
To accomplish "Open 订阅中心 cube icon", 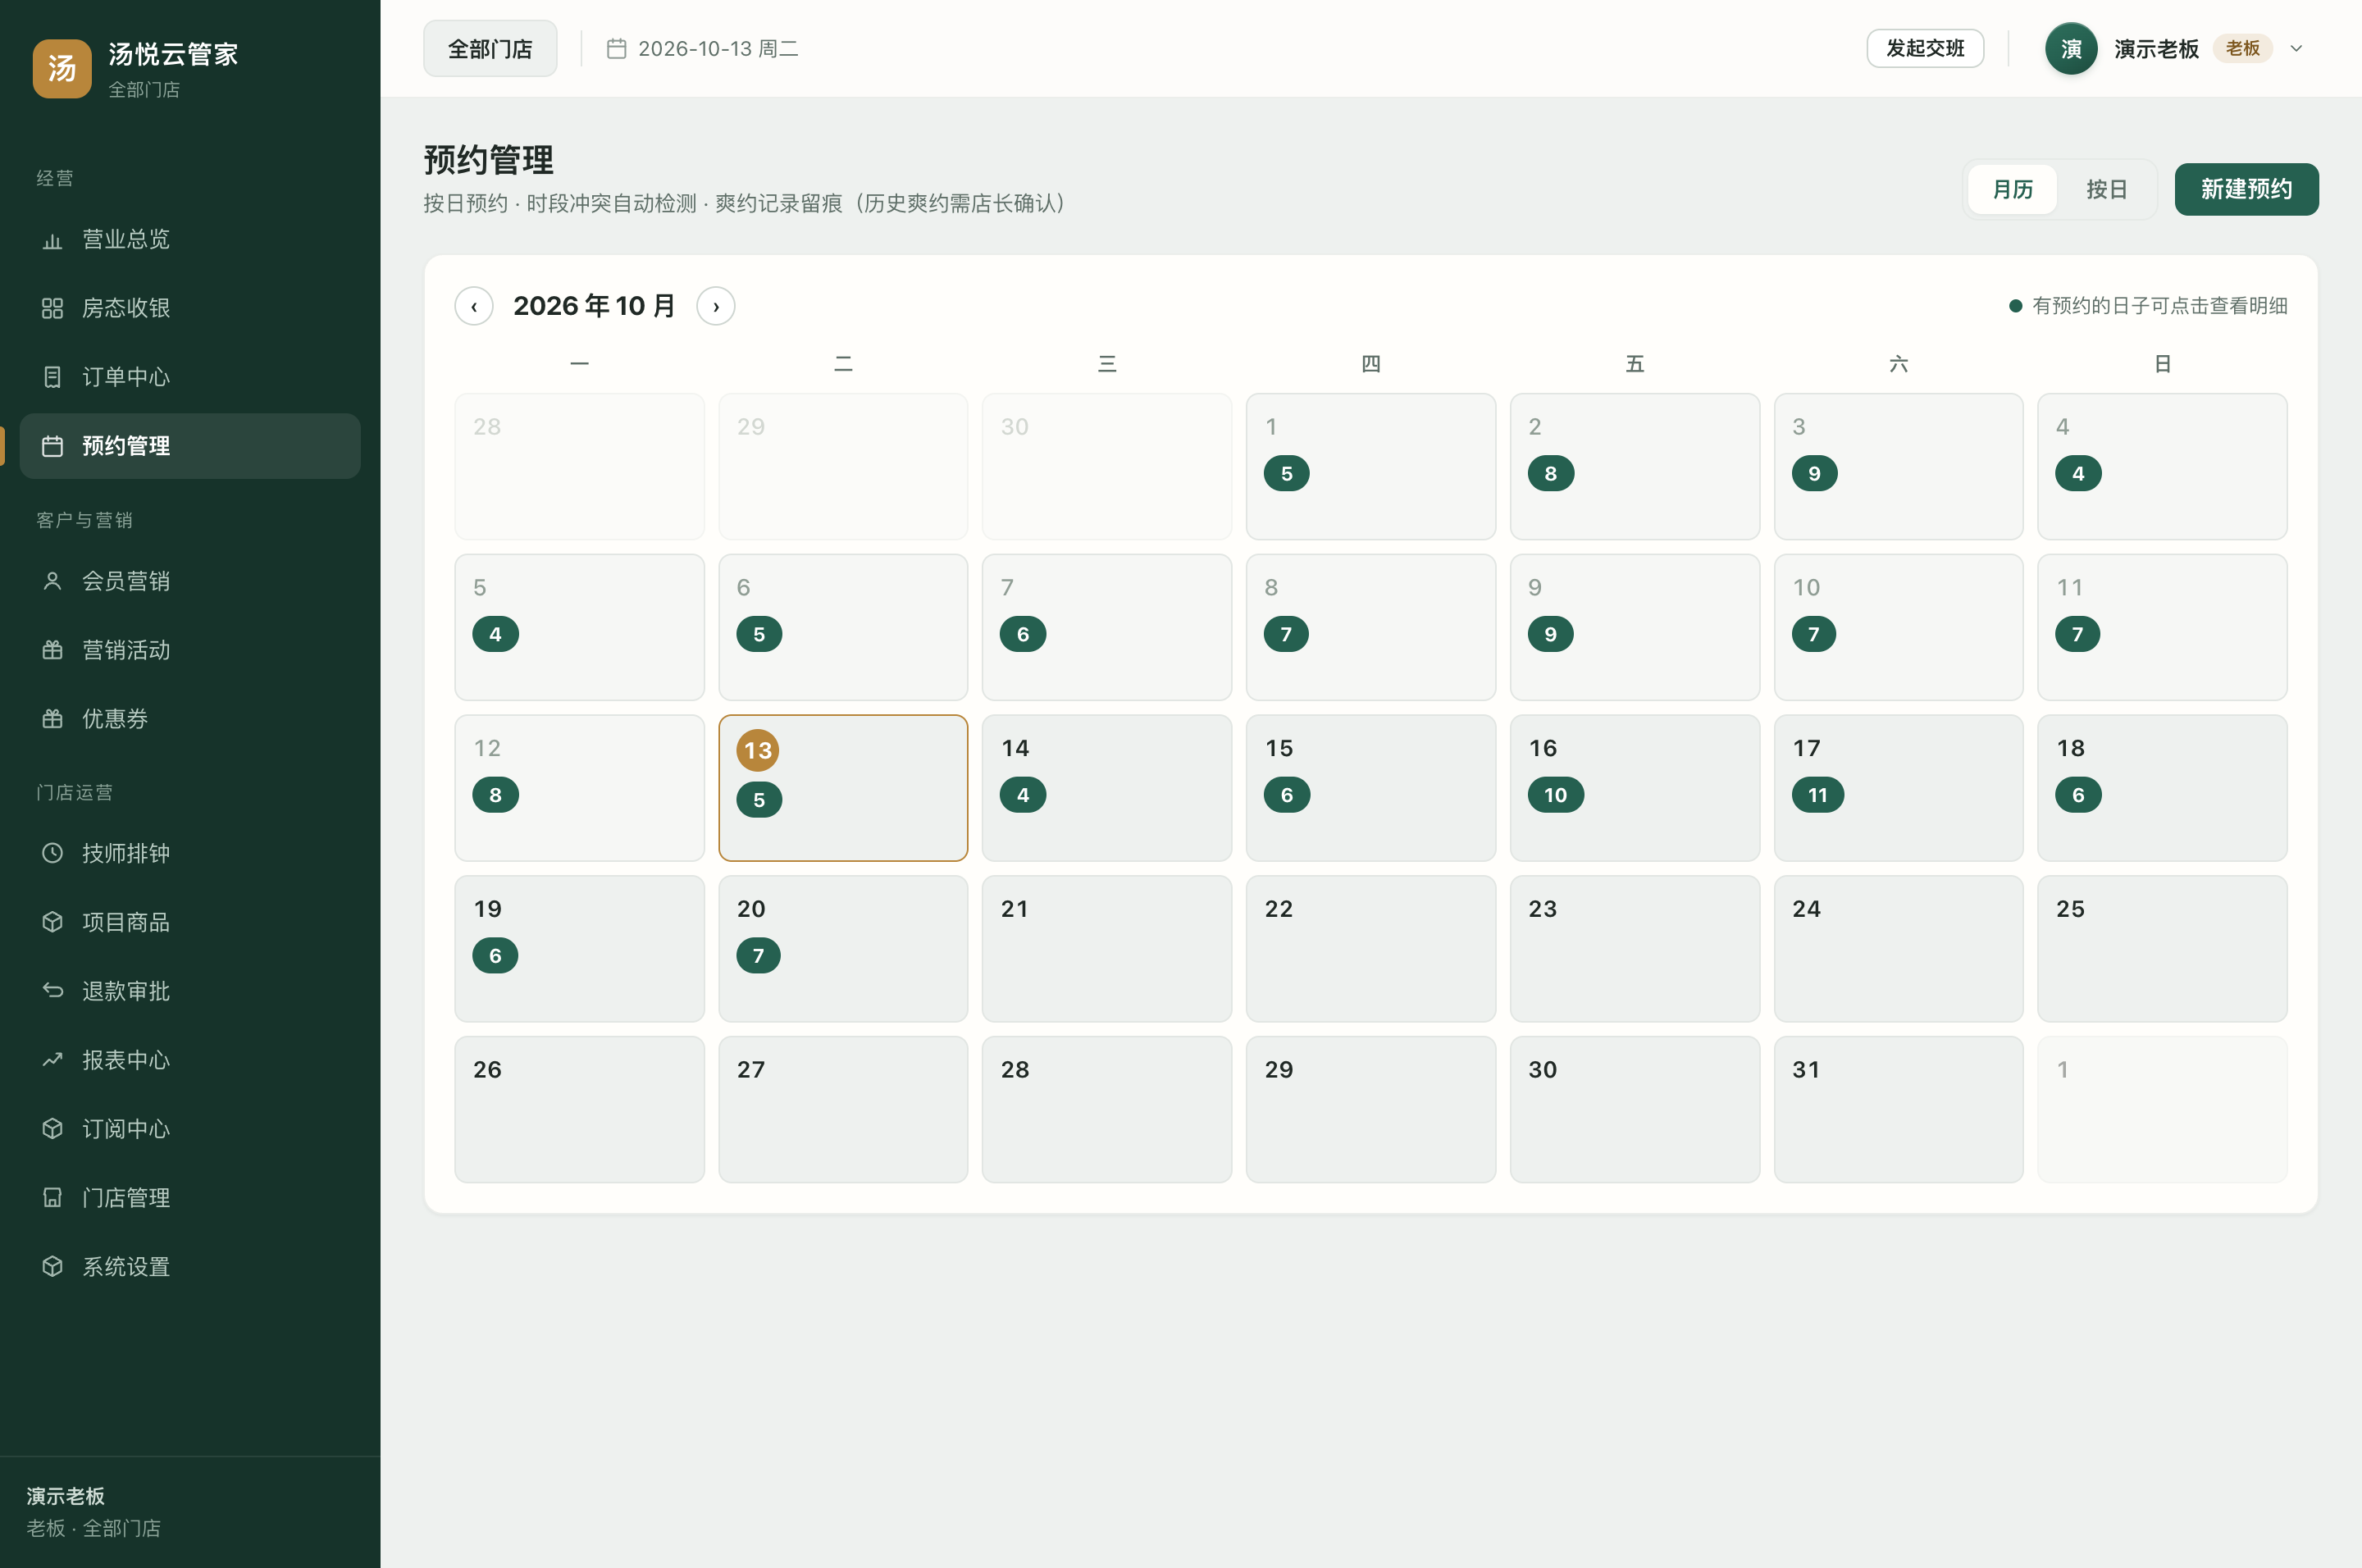I will [x=52, y=1129].
